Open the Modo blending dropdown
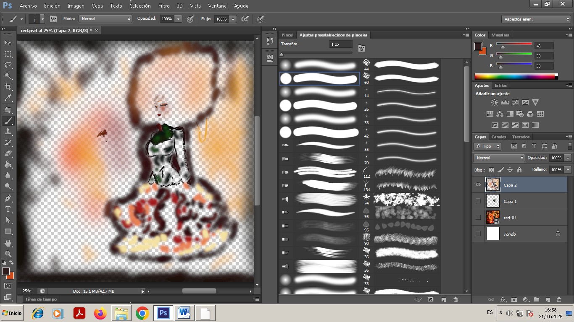 click(x=105, y=19)
